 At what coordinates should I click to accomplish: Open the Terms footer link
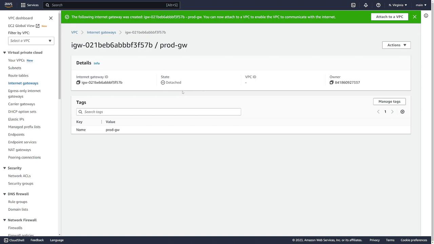[x=390, y=240]
